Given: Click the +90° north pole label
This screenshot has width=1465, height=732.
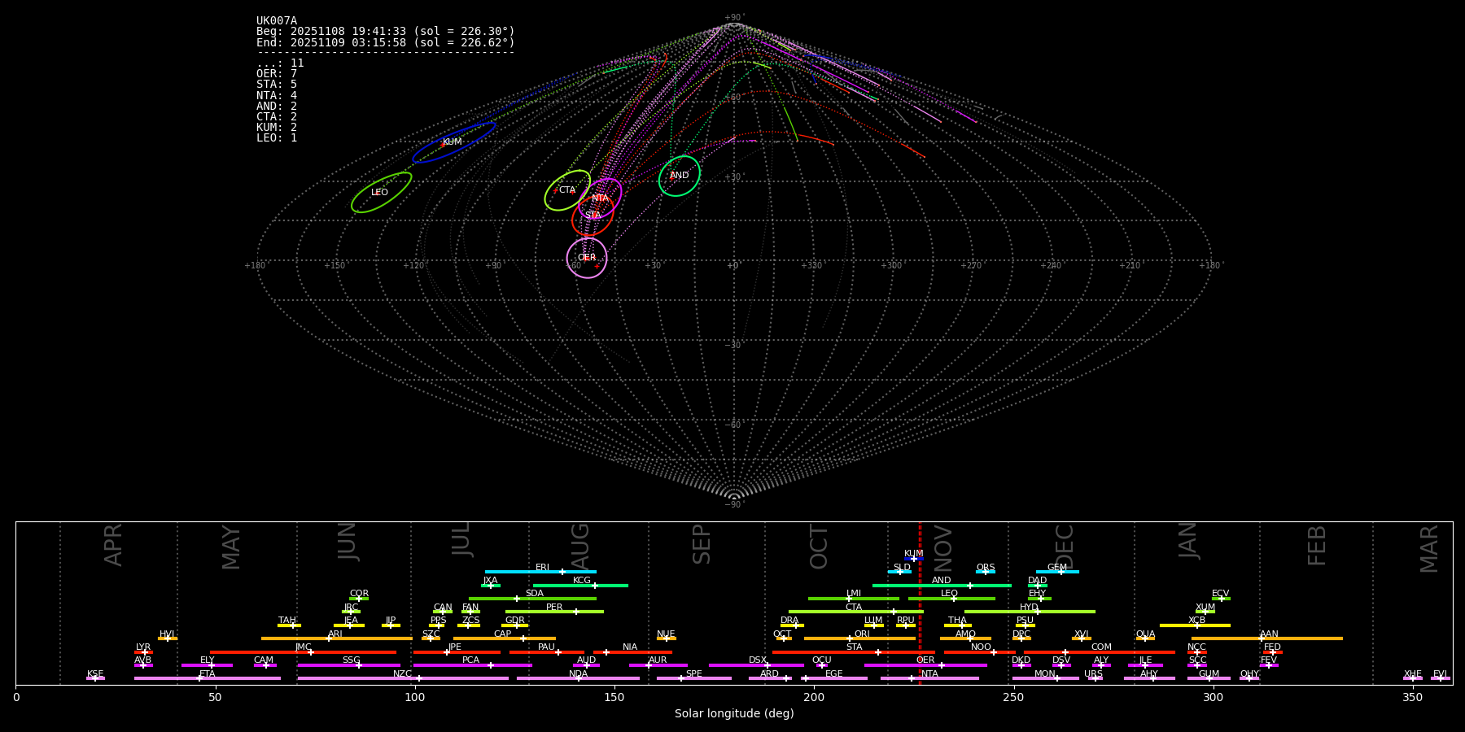Looking at the screenshot, I should coord(733,18).
